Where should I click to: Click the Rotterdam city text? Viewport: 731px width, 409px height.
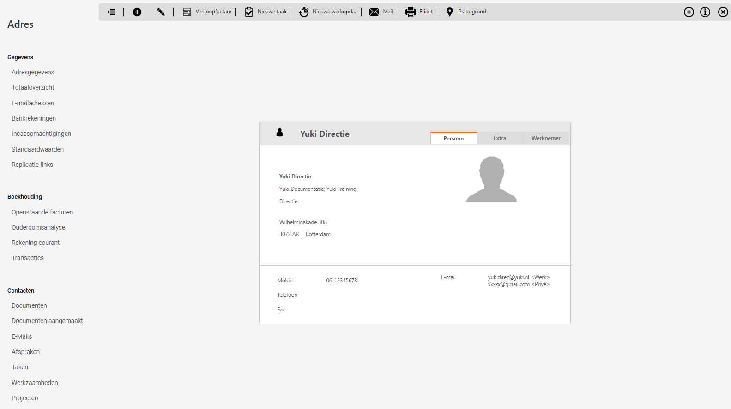318,234
